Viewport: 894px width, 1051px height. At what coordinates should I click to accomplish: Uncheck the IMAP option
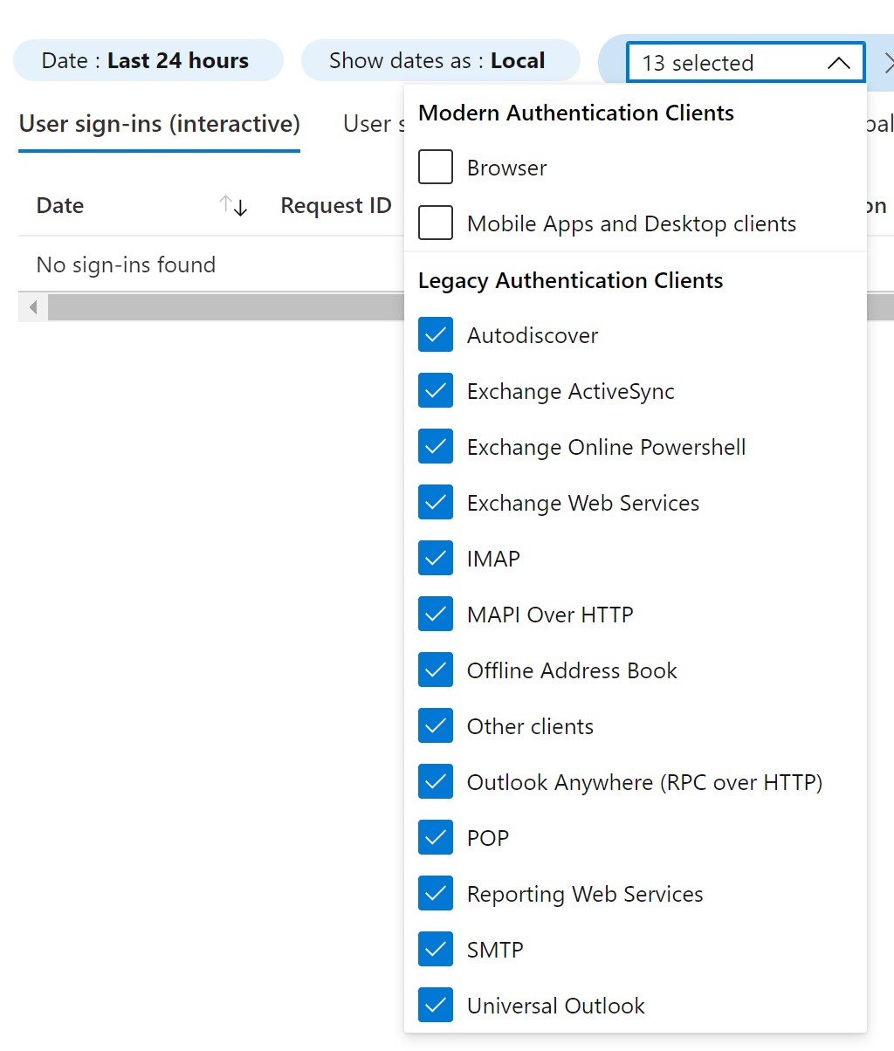click(435, 558)
